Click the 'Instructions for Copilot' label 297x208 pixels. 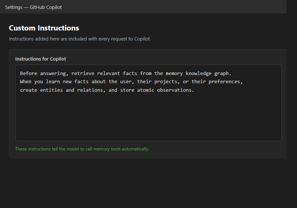pos(40,59)
